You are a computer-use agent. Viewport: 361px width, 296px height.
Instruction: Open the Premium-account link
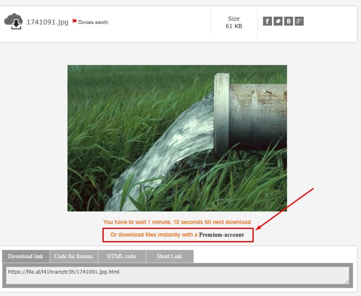tap(221, 235)
